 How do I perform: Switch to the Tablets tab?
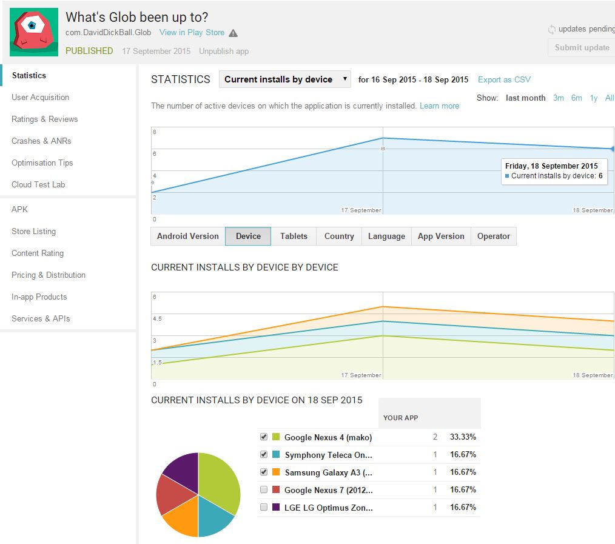tap(294, 236)
